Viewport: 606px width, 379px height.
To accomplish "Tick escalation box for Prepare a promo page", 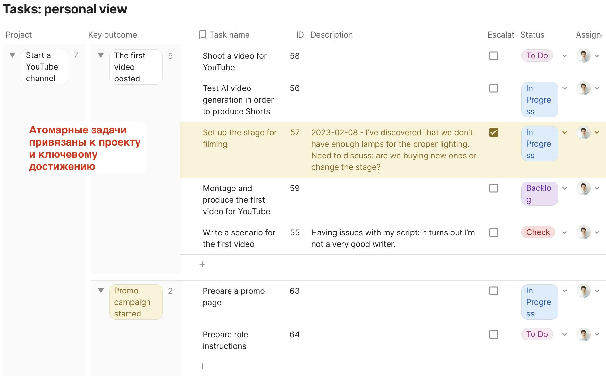I will coord(493,291).
